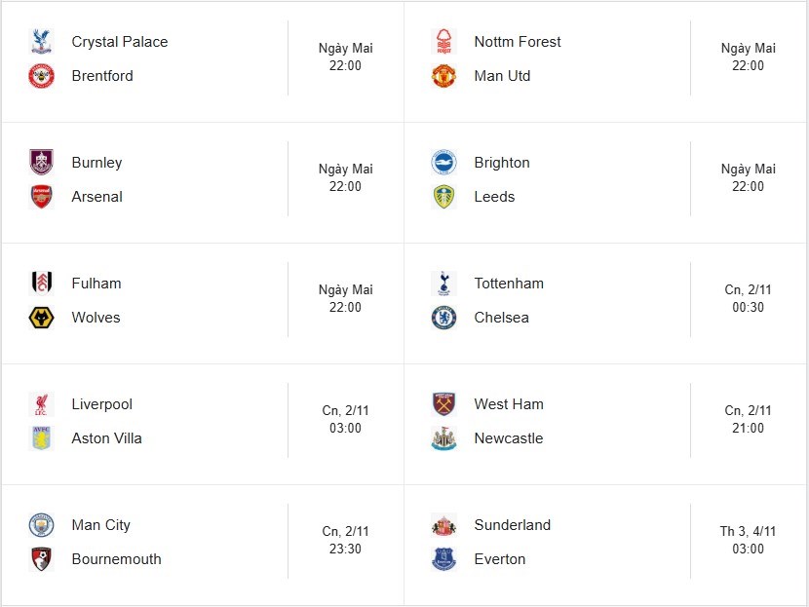This screenshot has width=809, height=607.
Task: Click the Chelsea lion badge
Action: [443, 318]
